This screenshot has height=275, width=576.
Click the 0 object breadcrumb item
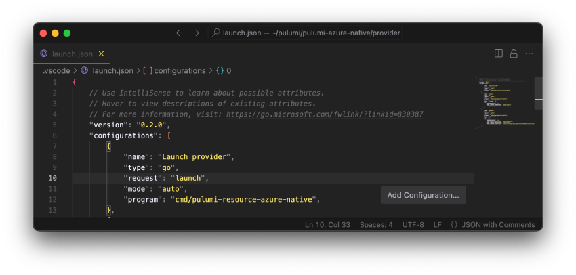(228, 70)
